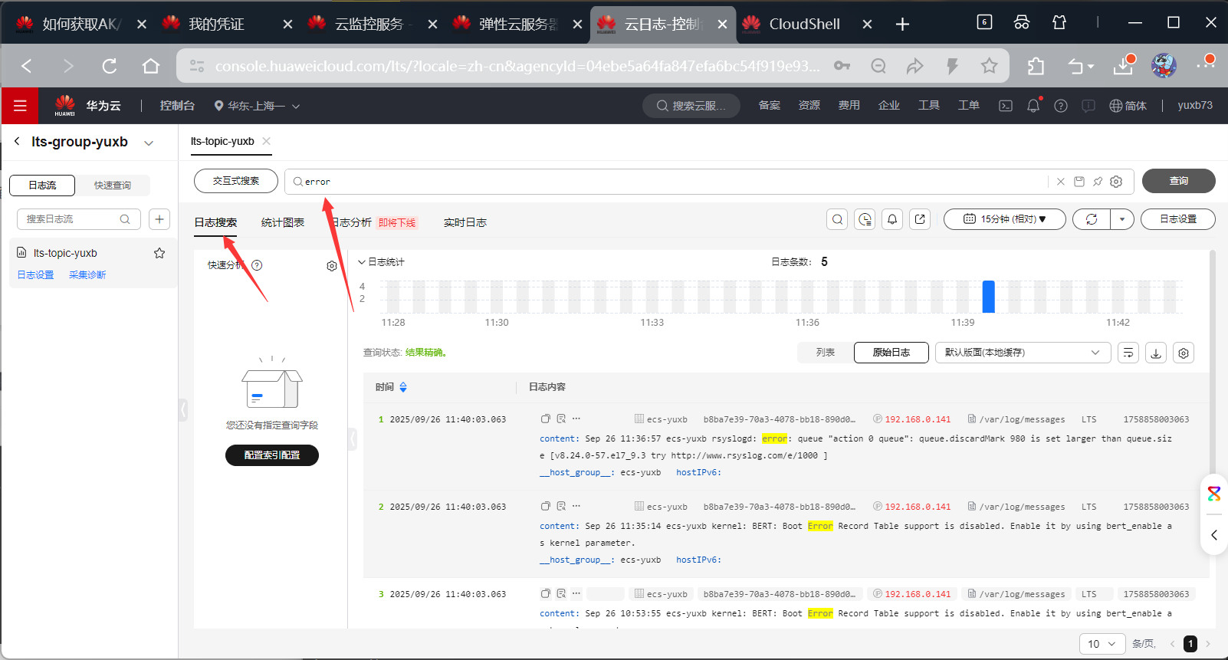This screenshot has width=1228, height=660.
Task: Save the query with the save icon
Action: 1079,182
